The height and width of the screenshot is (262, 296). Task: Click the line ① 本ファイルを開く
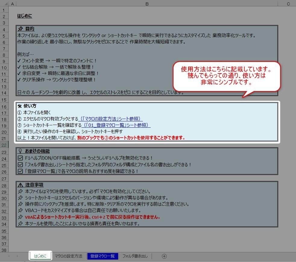[34, 113]
